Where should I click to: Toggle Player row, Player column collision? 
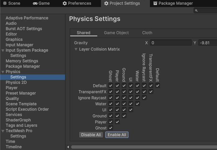coord(117,122)
